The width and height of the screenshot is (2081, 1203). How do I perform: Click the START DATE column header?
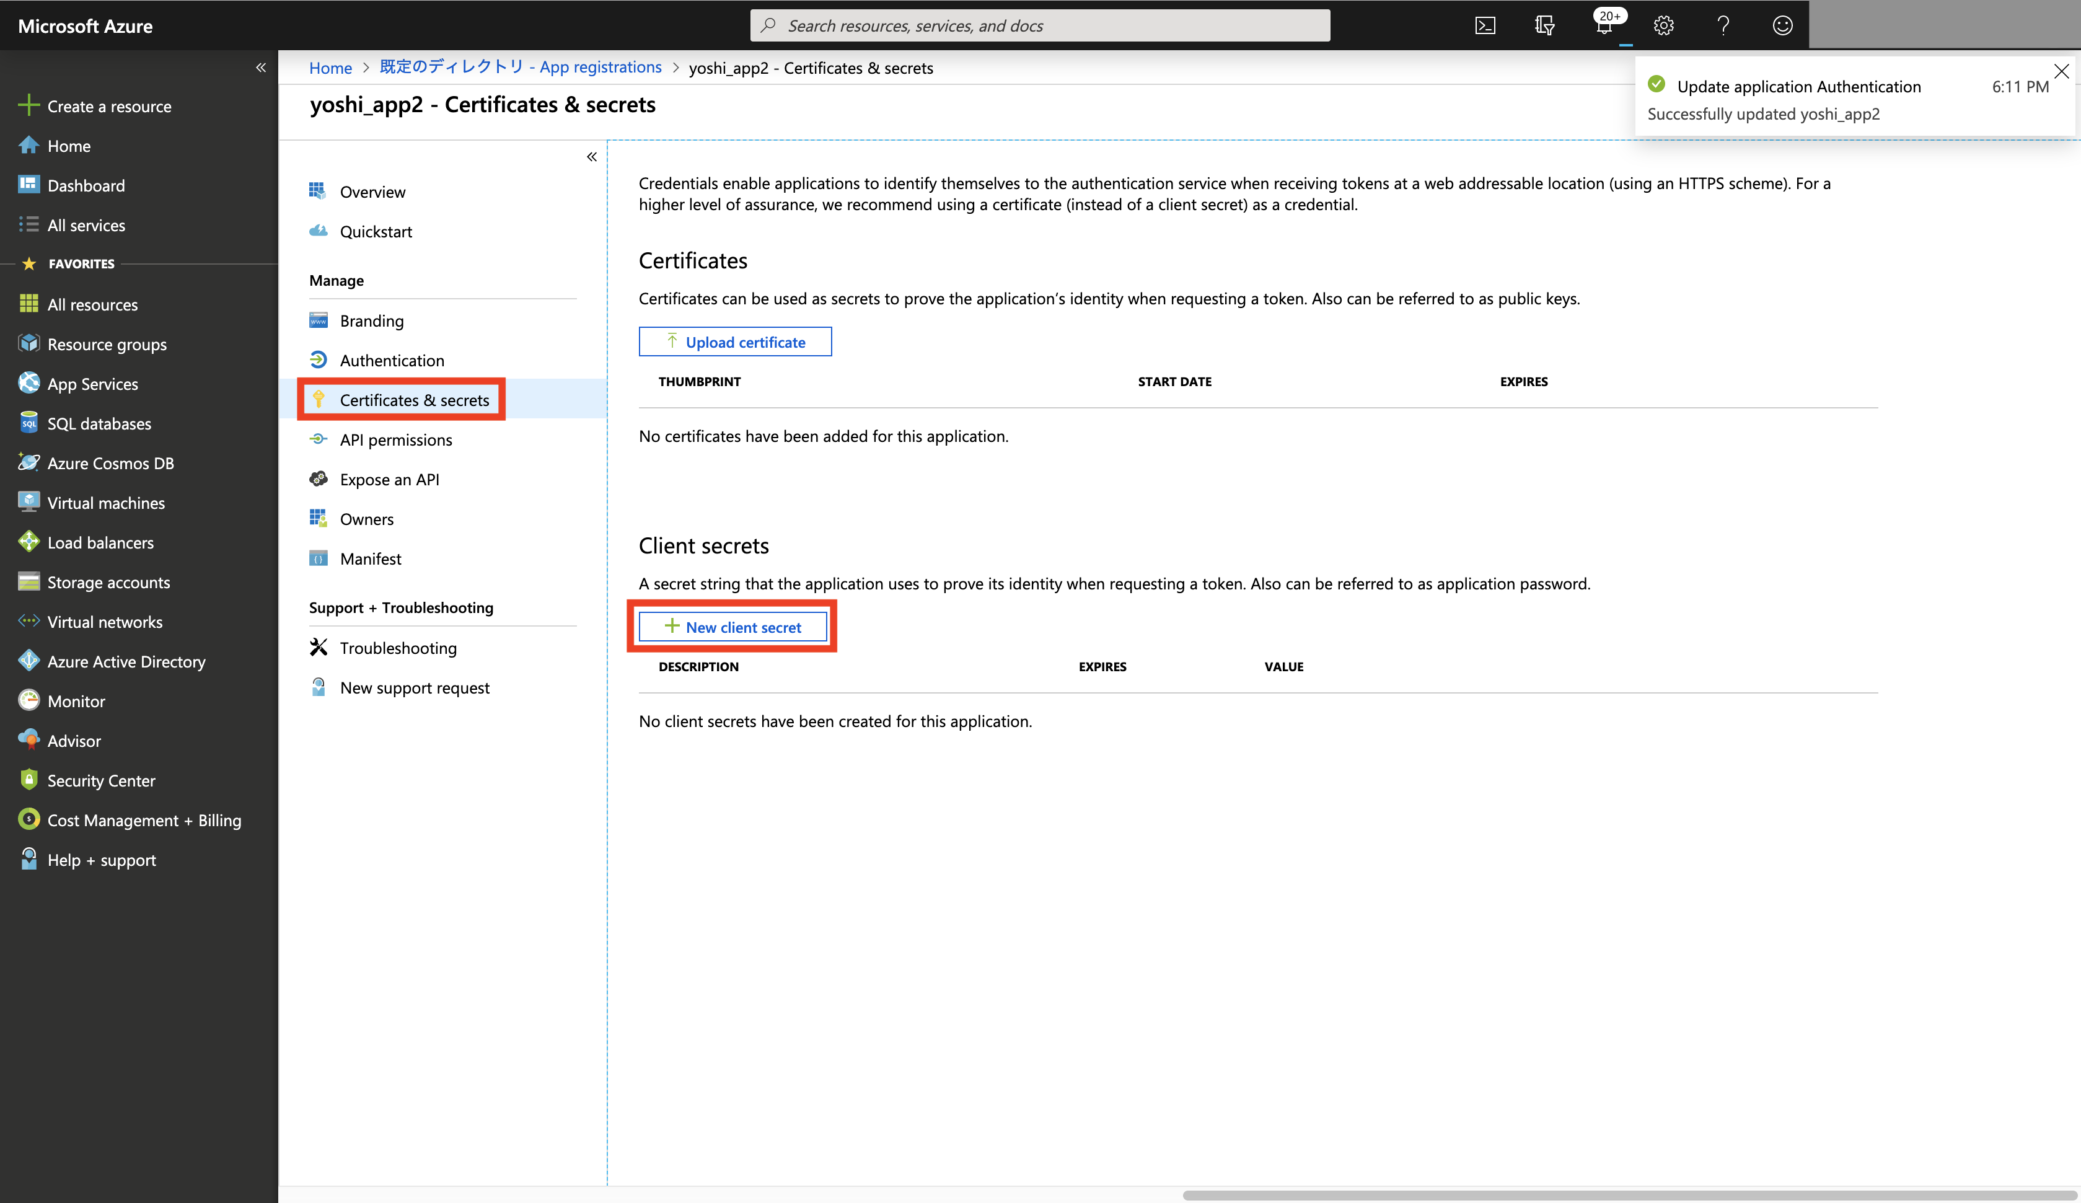tap(1174, 381)
